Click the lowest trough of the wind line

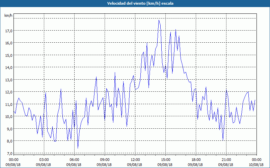[78, 148]
